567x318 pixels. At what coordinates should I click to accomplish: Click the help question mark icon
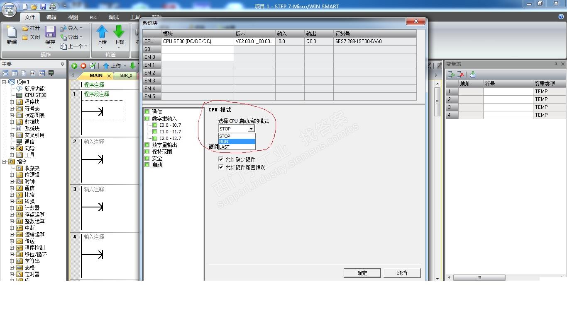coord(561,17)
